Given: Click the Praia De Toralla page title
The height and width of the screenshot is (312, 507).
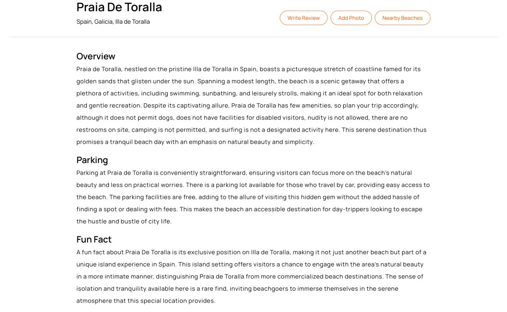Looking at the screenshot, I should click(119, 7).
